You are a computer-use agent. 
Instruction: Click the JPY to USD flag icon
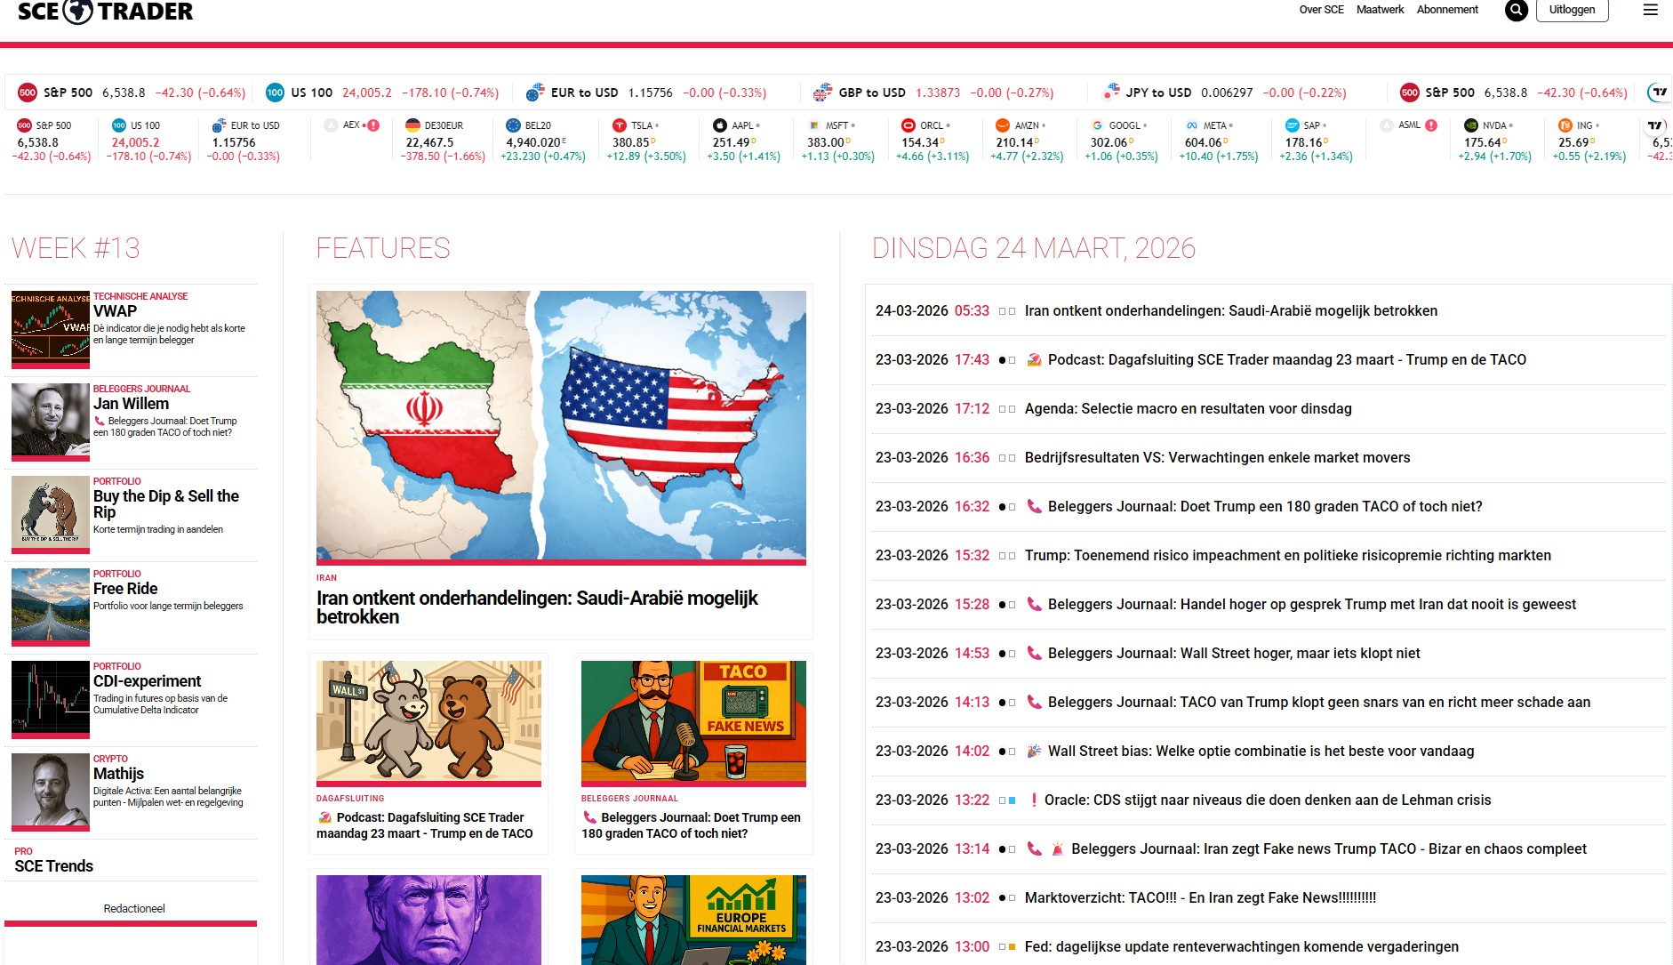pyautogui.click(x=1110, y=92)
